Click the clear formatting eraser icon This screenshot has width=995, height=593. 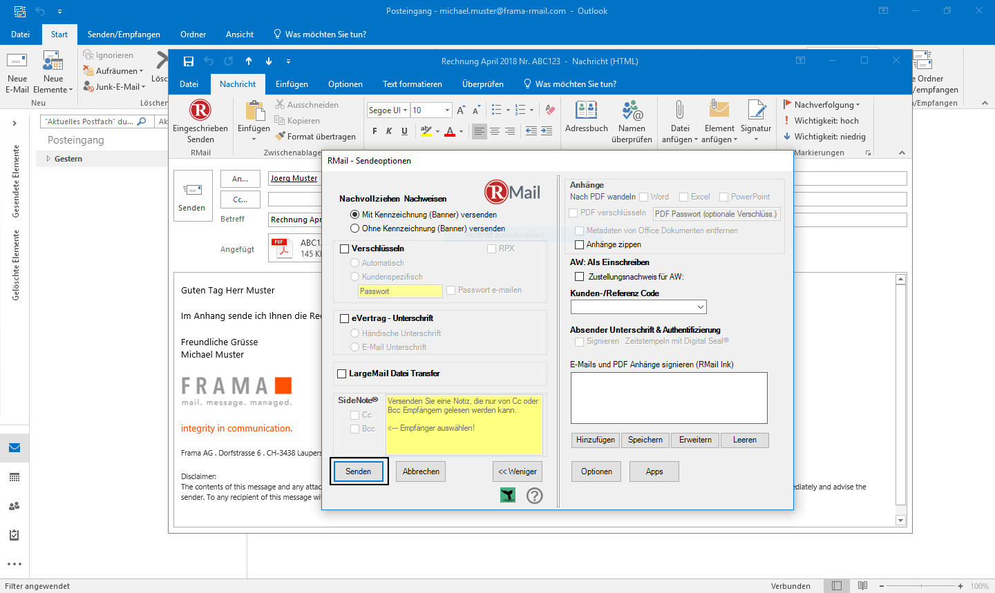(x=550, y=110)
